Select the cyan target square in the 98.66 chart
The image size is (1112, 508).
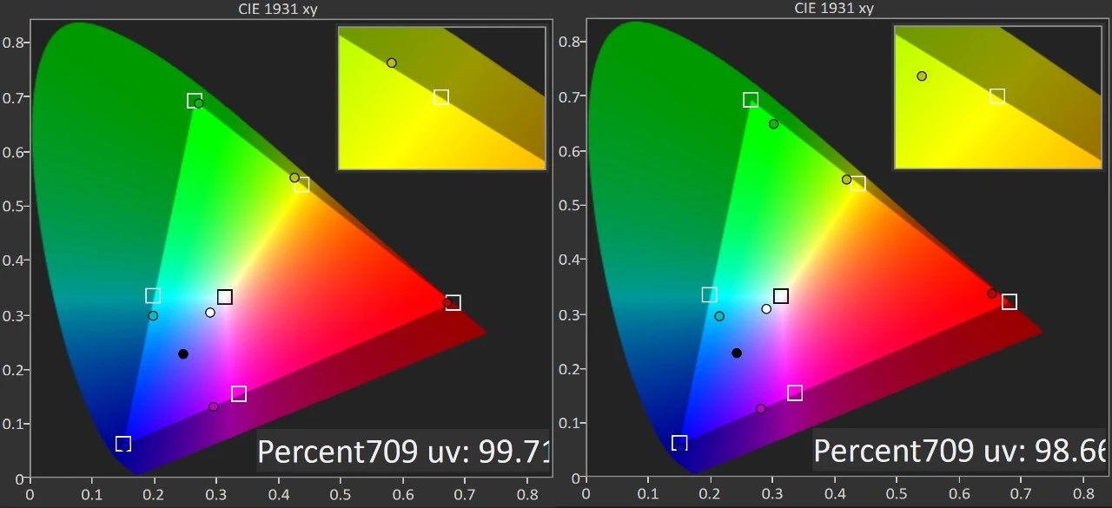coord(709,295)
